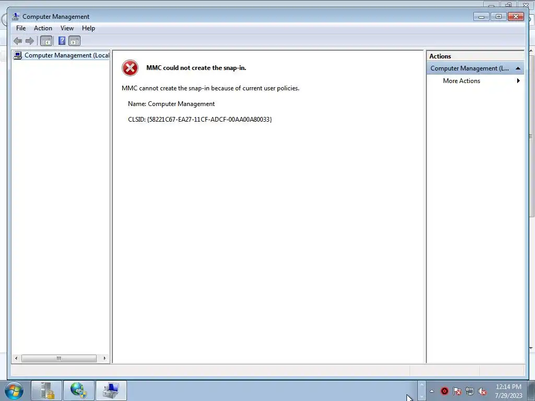Open the Action menu
Viewport: 535px width, 401px height.
pyautogui.click(x=43, y=28)
